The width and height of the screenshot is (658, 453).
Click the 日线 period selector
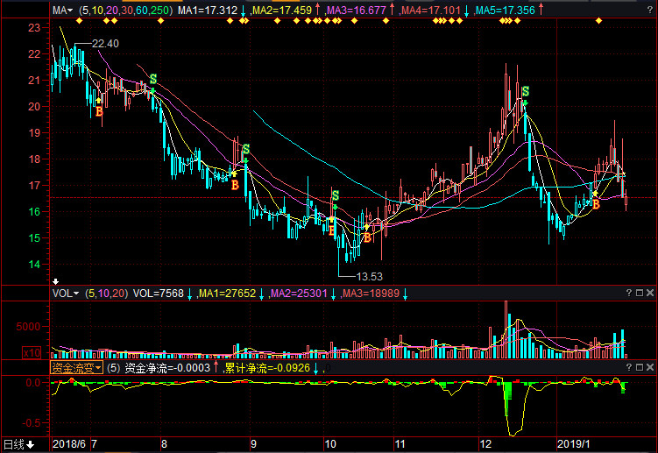coord(18,445)
